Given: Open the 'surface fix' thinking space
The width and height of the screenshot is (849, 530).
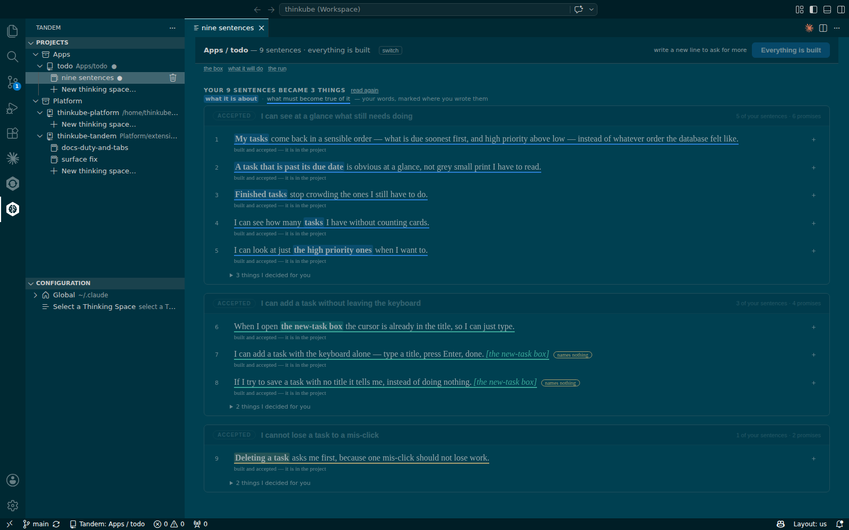Looking at the screenshot, I should (80, 160).
